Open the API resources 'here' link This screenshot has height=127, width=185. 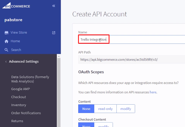(x=153, y=92)
